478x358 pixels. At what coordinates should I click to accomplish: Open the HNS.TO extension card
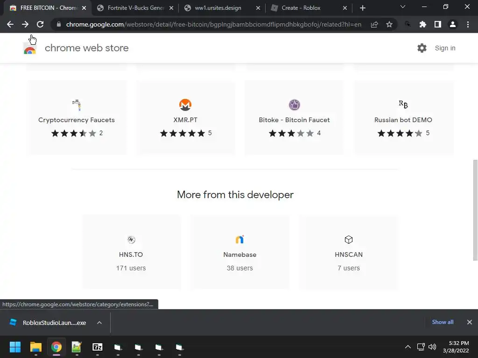pyautogui.click(x=131, y=252)
